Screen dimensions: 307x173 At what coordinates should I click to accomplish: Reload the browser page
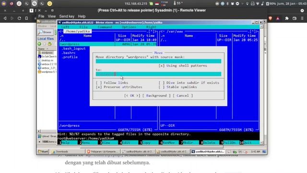tap(19, 18)
